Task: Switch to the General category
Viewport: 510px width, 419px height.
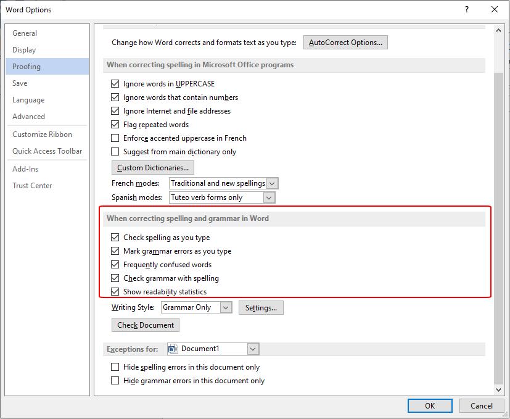Action: (25, 33)
